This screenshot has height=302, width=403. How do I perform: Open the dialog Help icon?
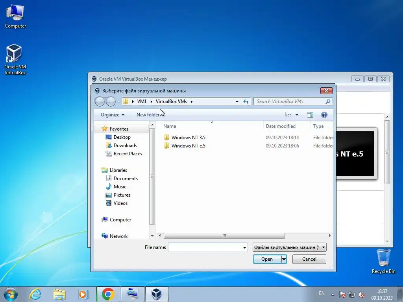click(x=324, y=115)
